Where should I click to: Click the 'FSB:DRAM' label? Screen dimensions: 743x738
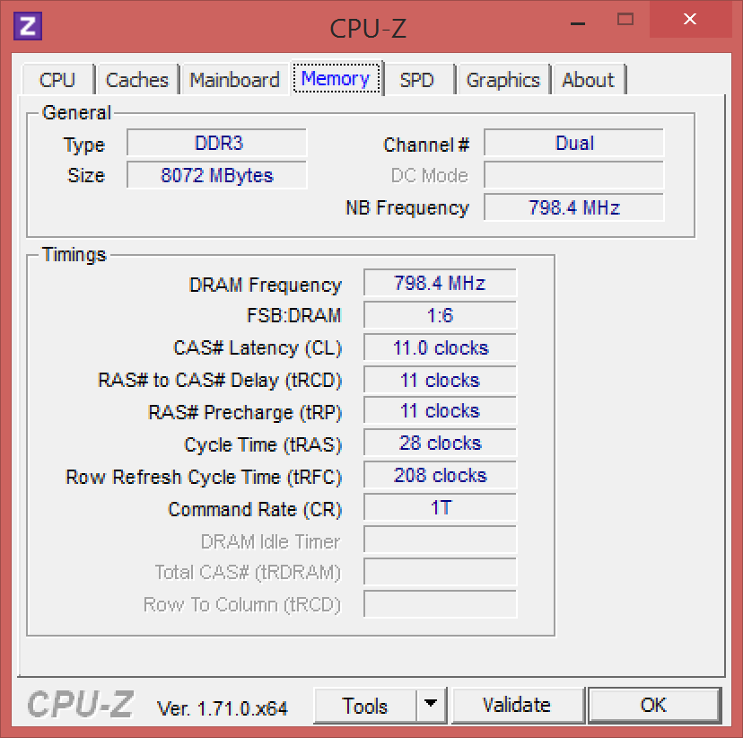click(x=293, y=316)
